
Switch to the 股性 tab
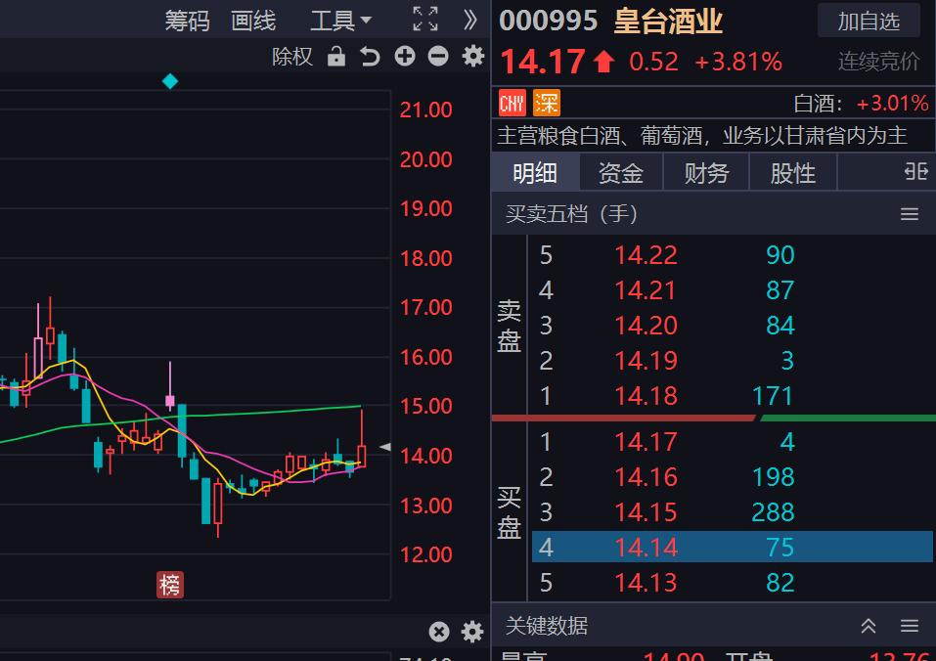point(793,173)
